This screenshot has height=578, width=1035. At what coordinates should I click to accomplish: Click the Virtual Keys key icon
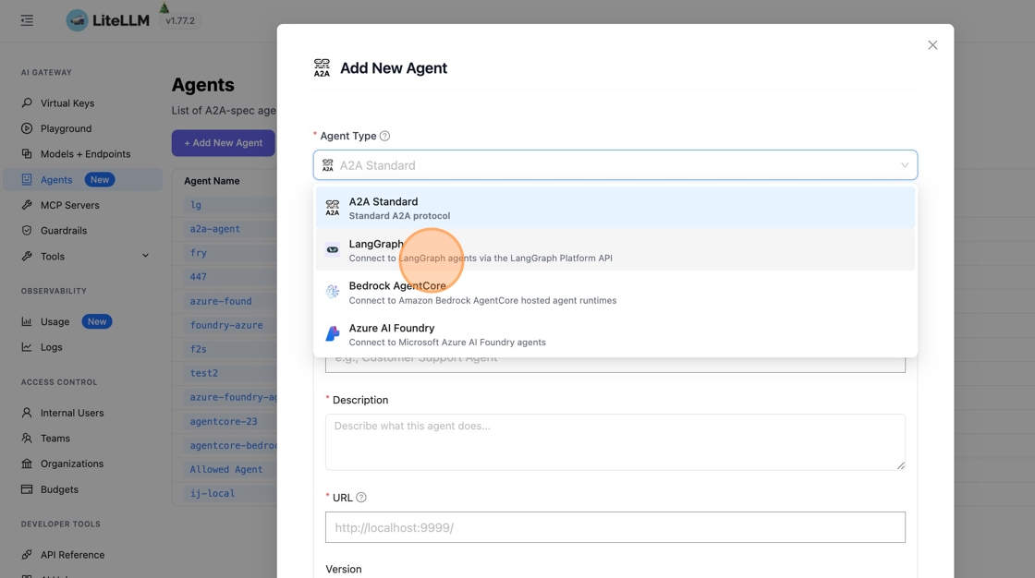click(27, 102)
